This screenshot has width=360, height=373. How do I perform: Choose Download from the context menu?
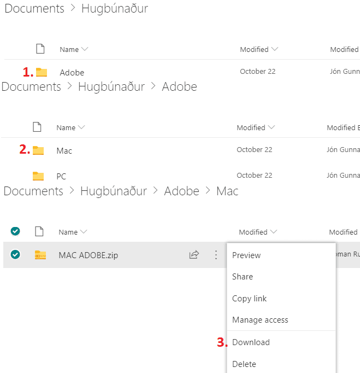tap(251, 342)
